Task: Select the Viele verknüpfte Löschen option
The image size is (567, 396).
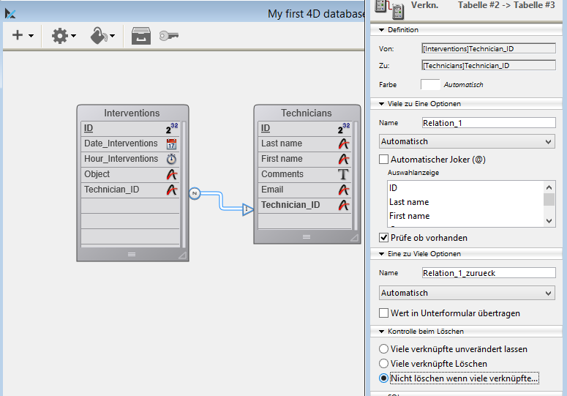Action: click(x=384, y=364)
